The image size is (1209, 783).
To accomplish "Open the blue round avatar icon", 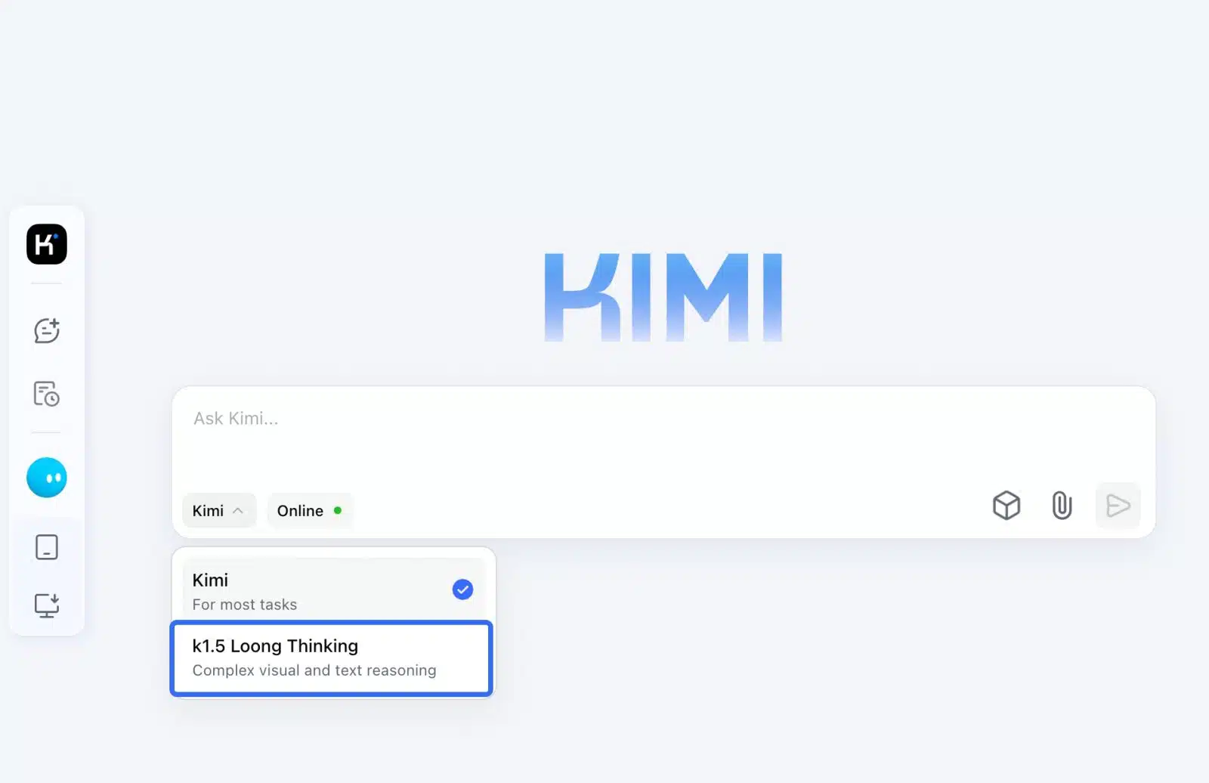I will coord(47,478).
